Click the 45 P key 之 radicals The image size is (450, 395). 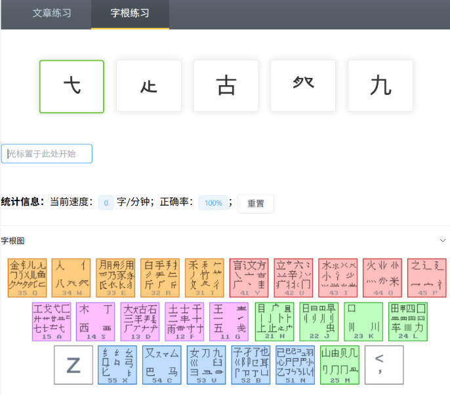(427, 278)
